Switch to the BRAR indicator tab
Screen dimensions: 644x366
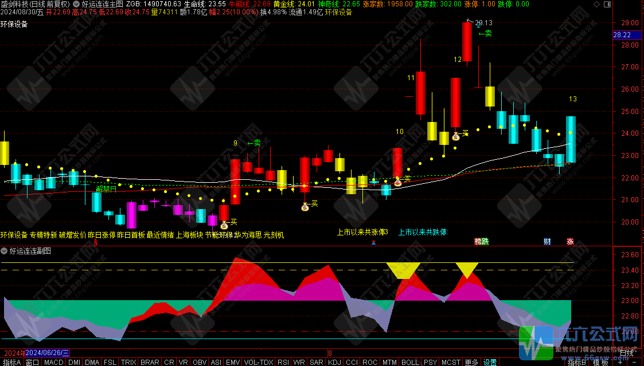click(150, 363)
